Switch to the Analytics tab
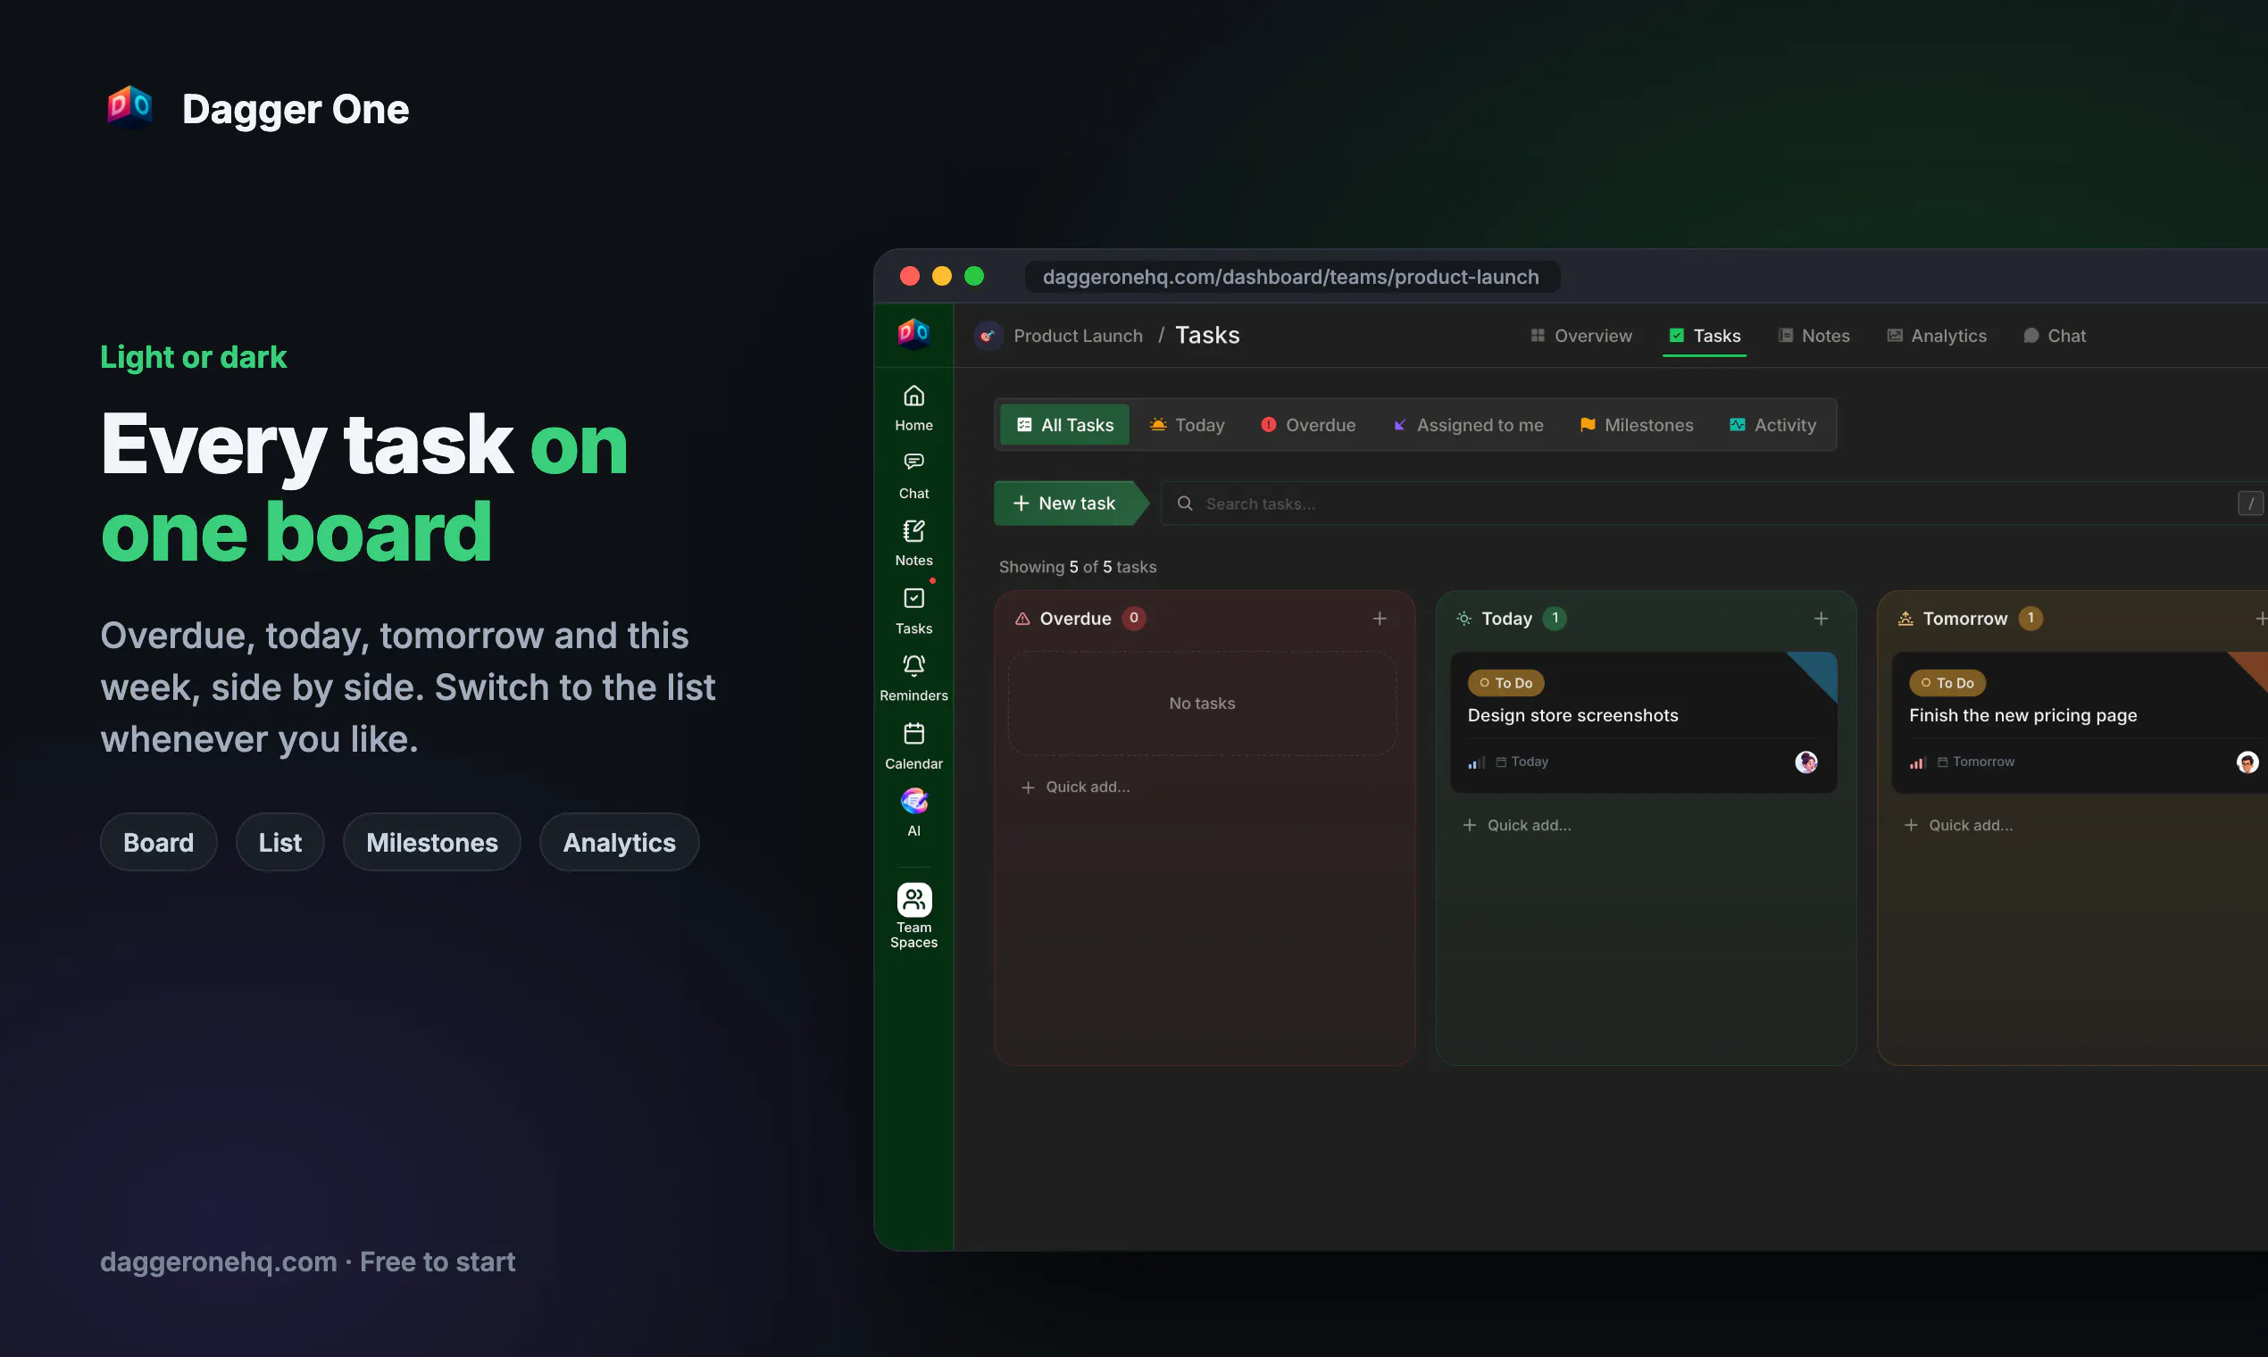 1936,336
